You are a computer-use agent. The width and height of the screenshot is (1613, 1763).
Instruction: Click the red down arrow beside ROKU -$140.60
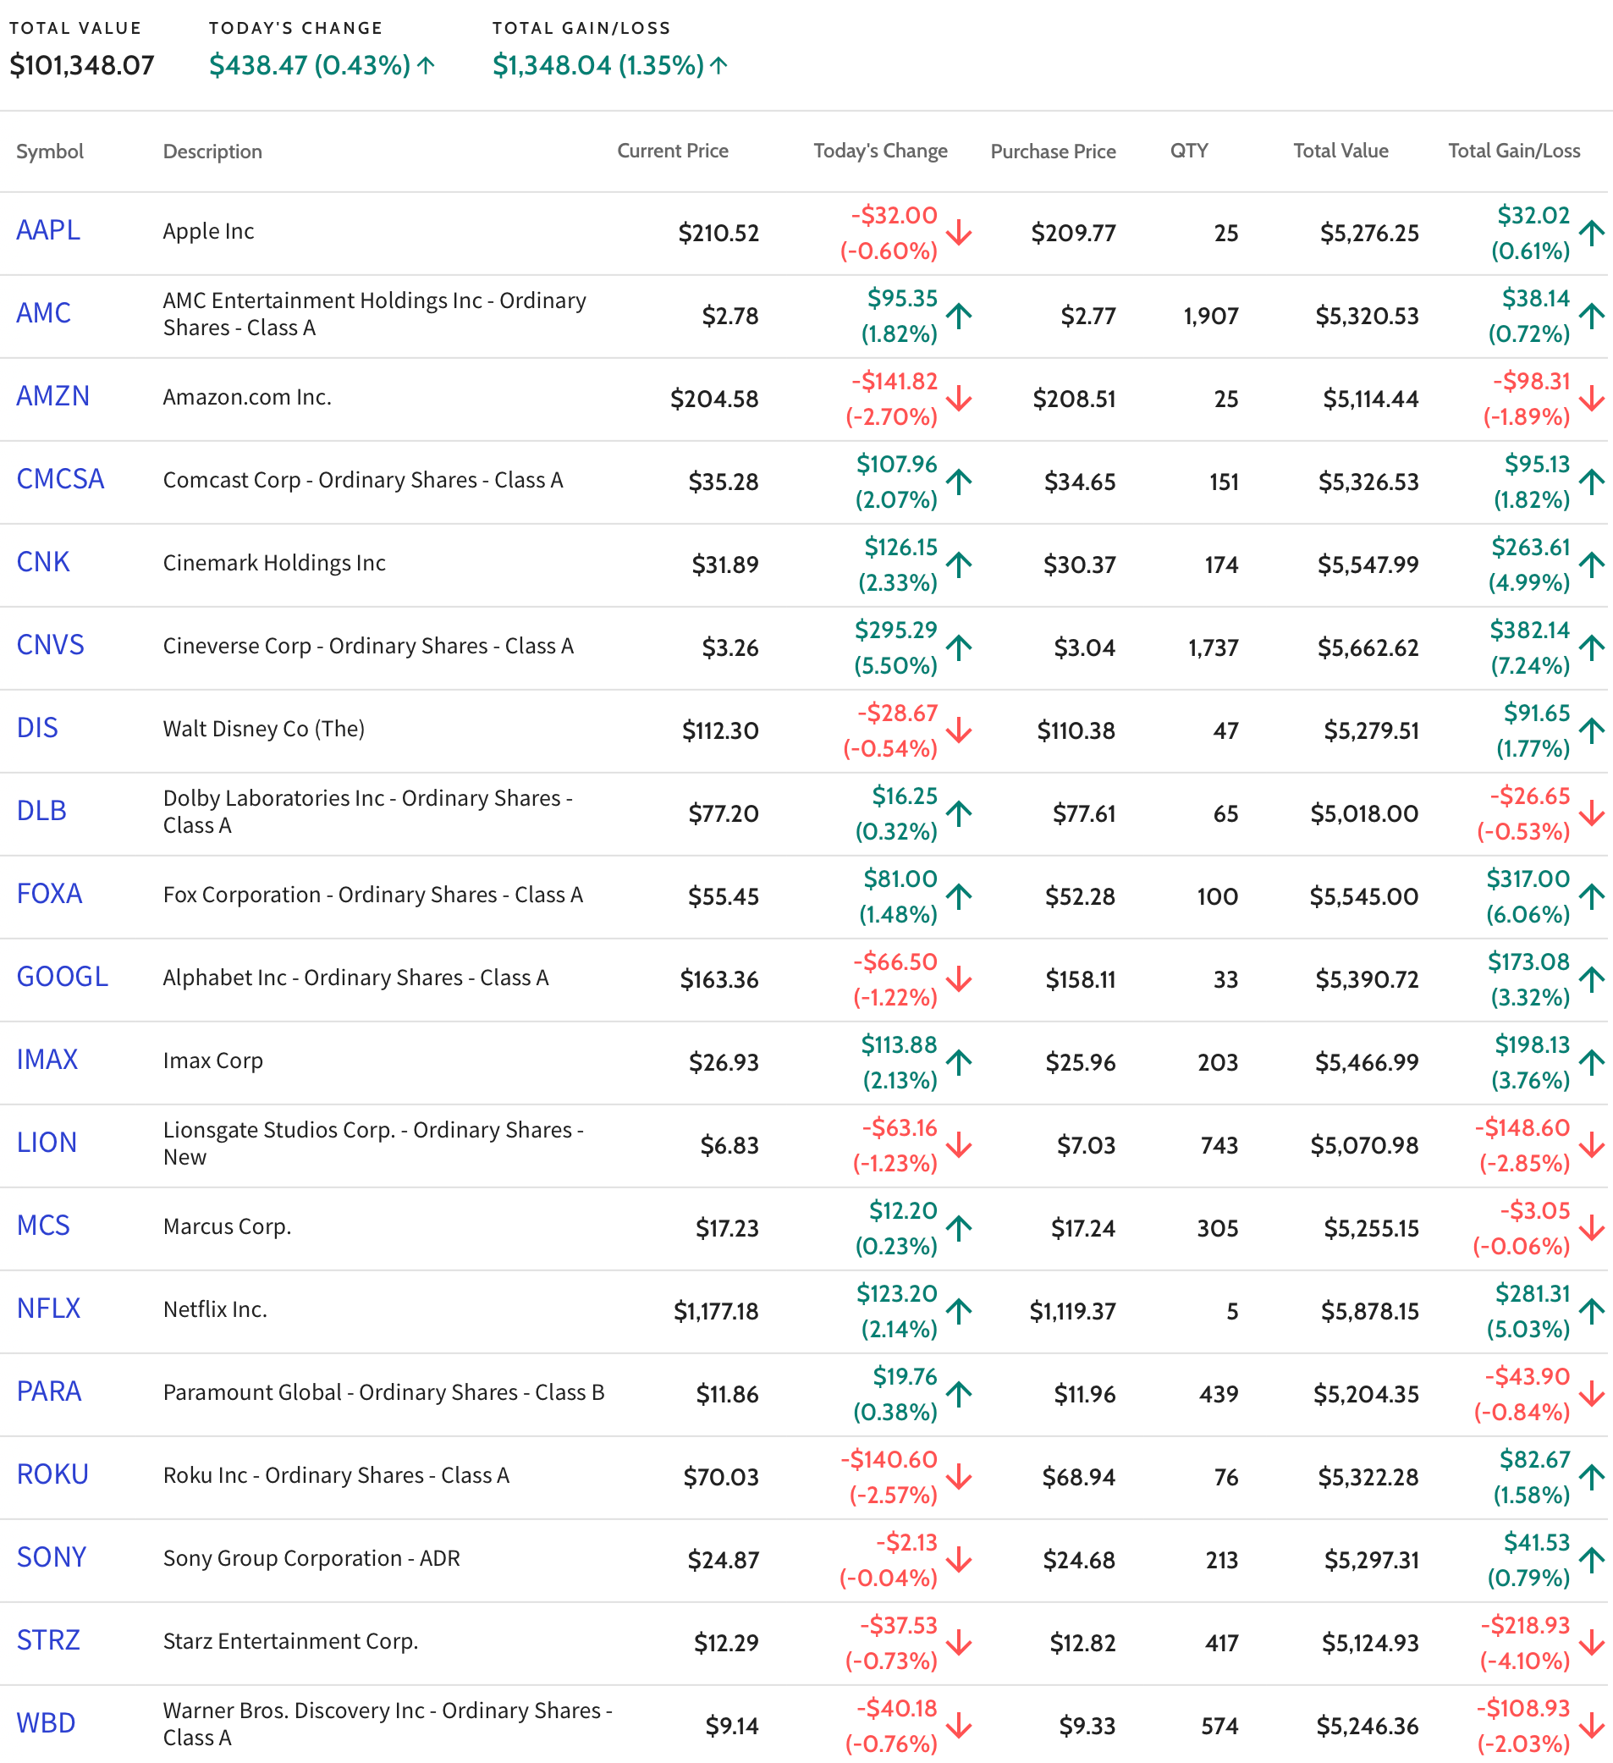pos(959,1479)
